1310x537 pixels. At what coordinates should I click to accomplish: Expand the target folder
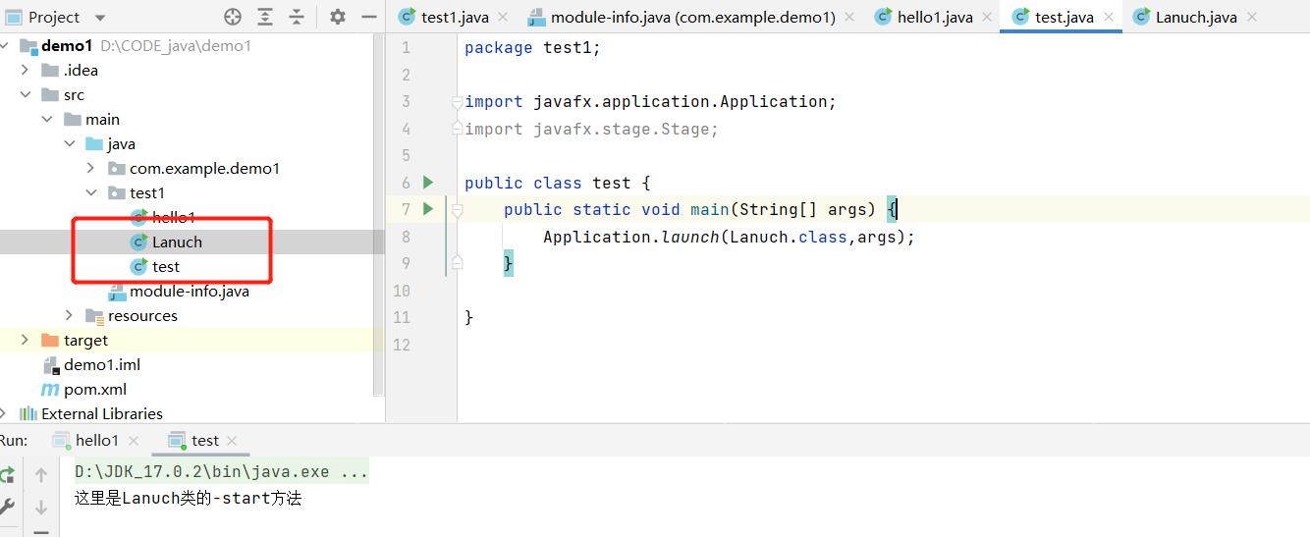click(x=25, y=341)
